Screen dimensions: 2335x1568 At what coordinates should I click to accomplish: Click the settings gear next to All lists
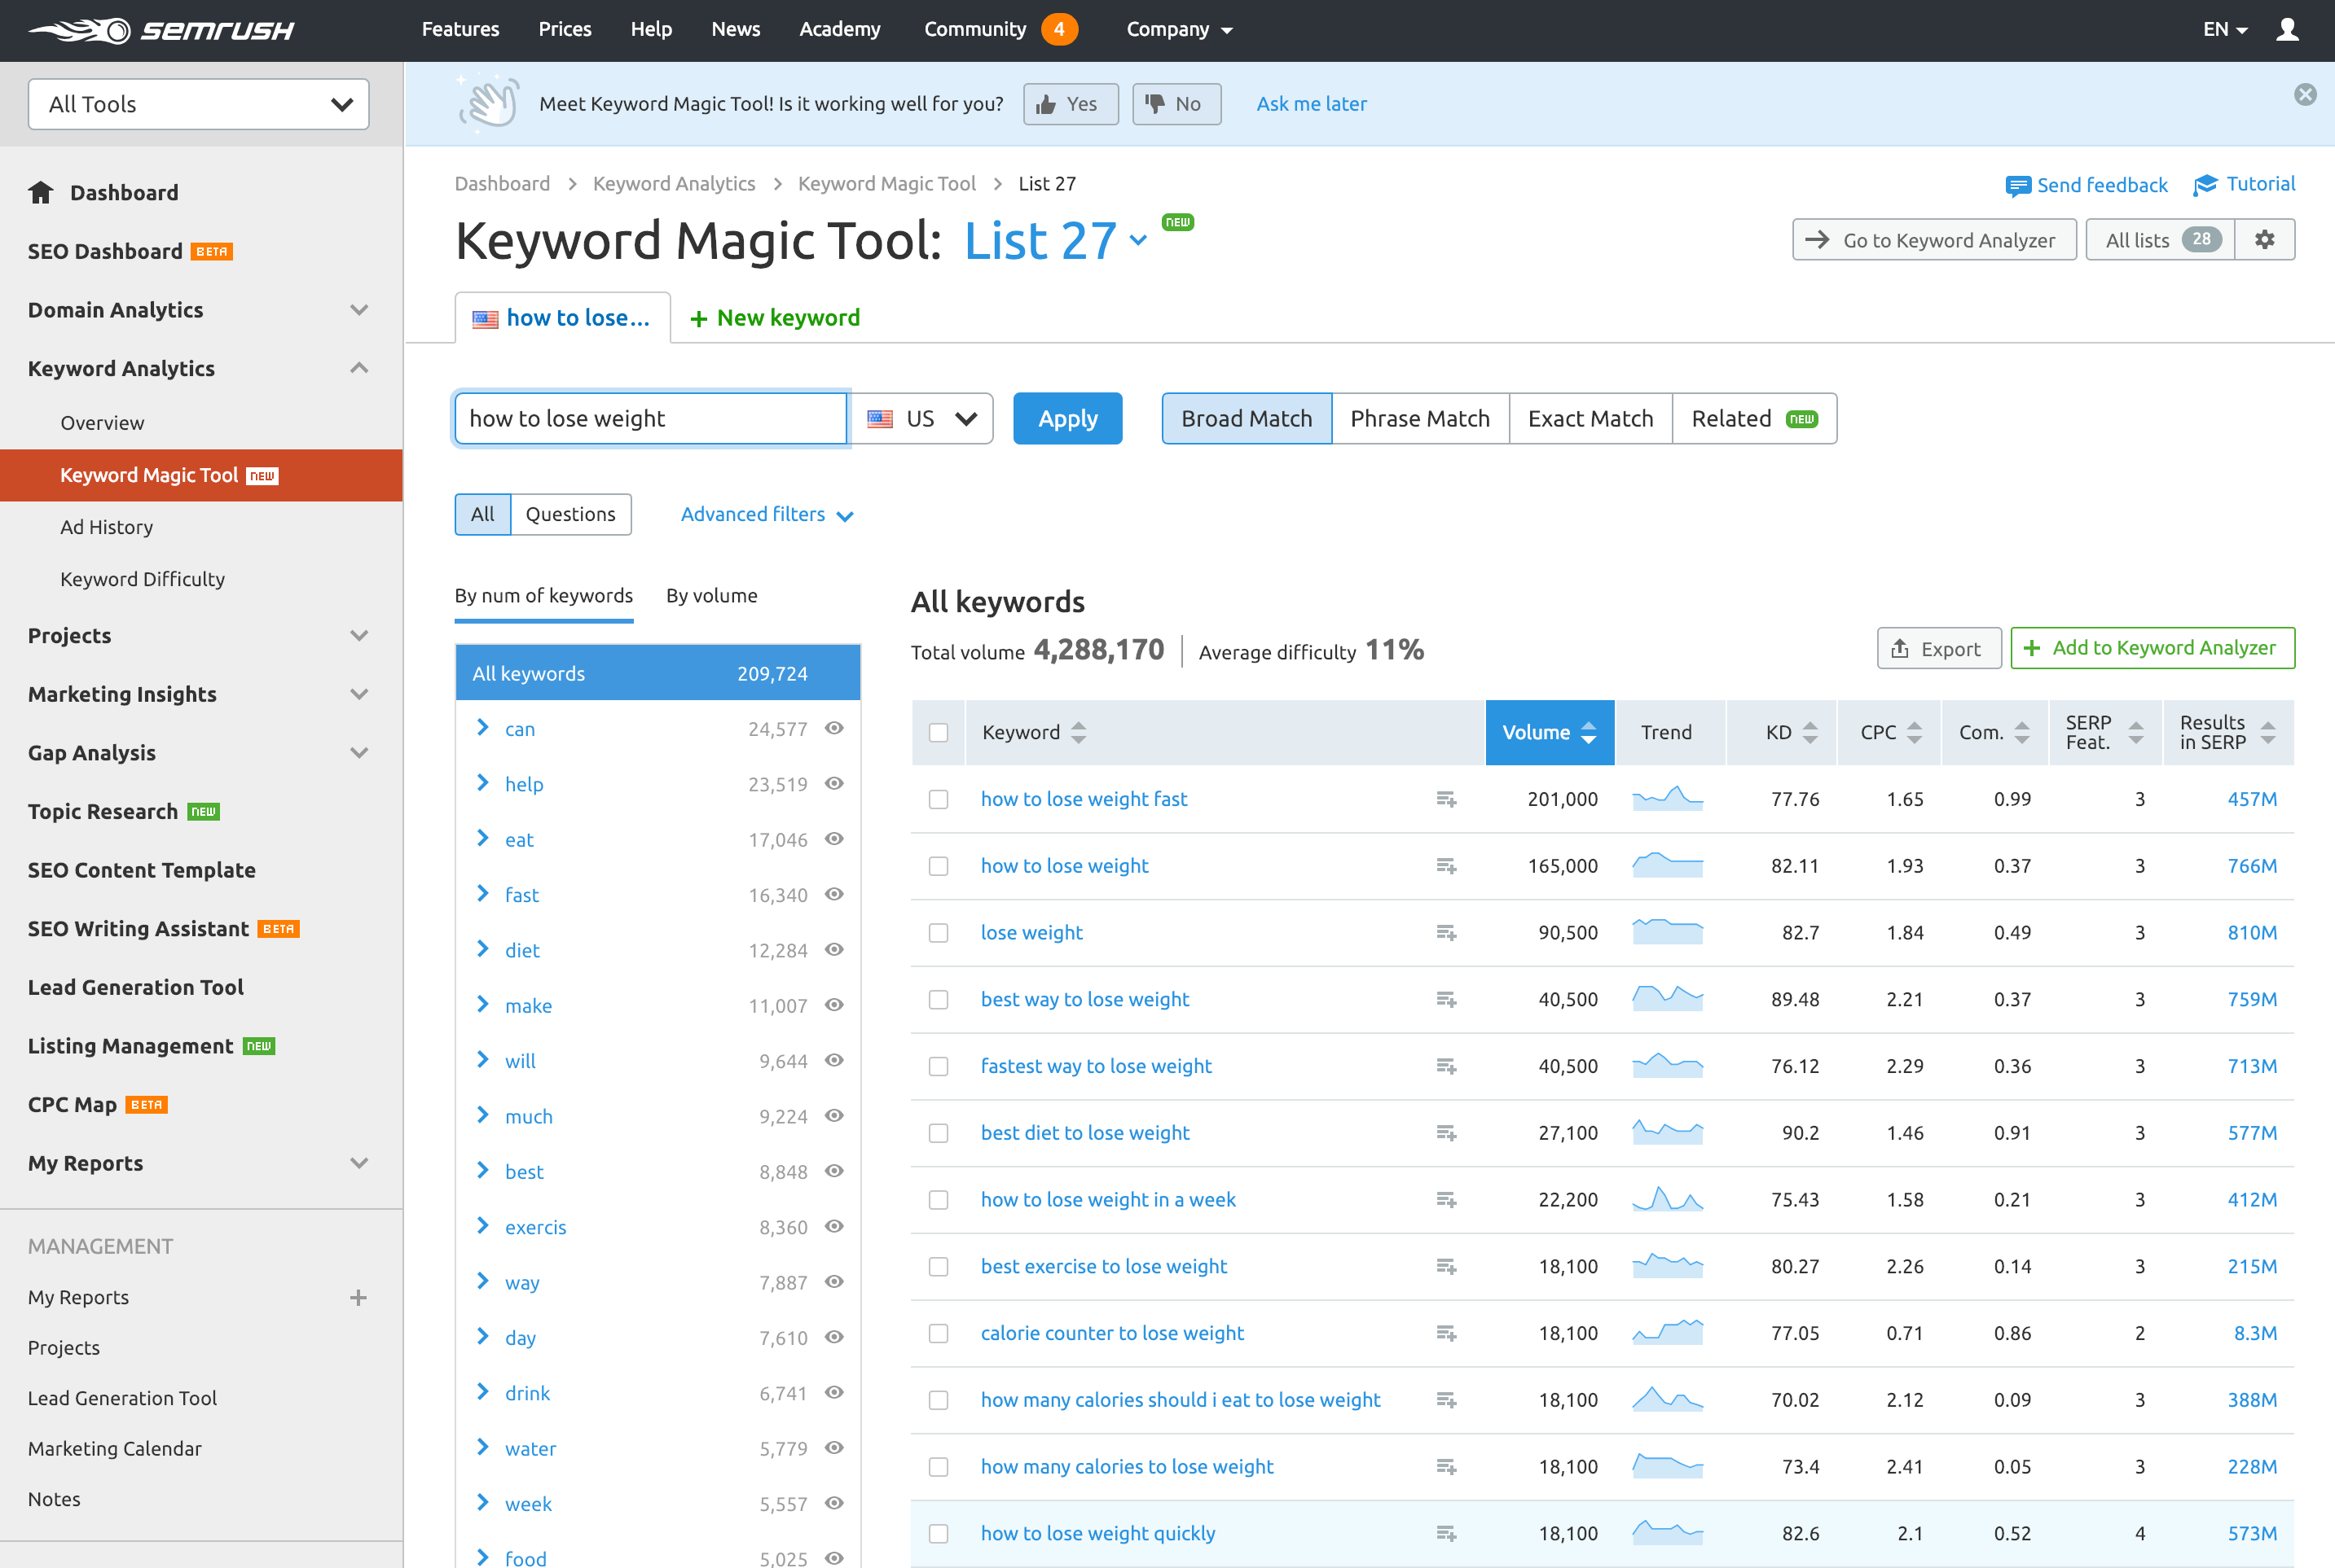2264,240
